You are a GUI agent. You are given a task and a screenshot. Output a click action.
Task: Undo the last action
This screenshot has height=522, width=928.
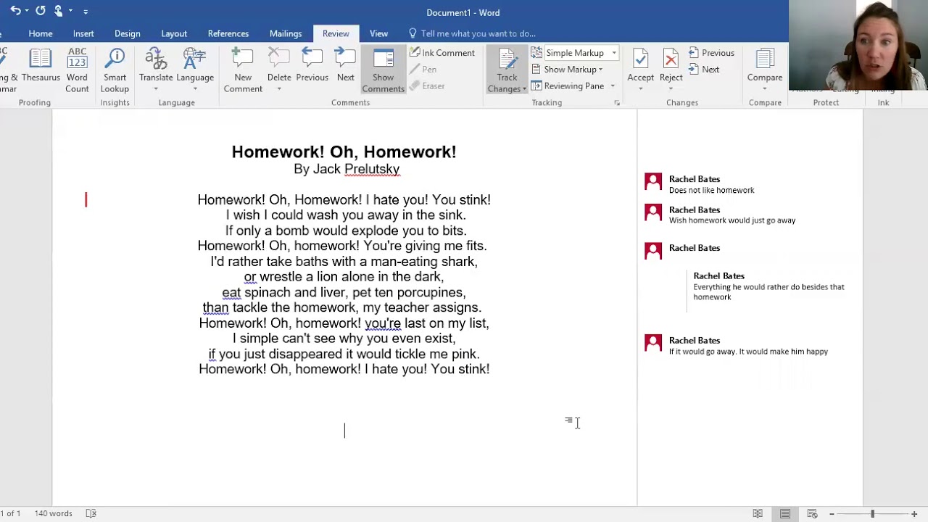15,11
